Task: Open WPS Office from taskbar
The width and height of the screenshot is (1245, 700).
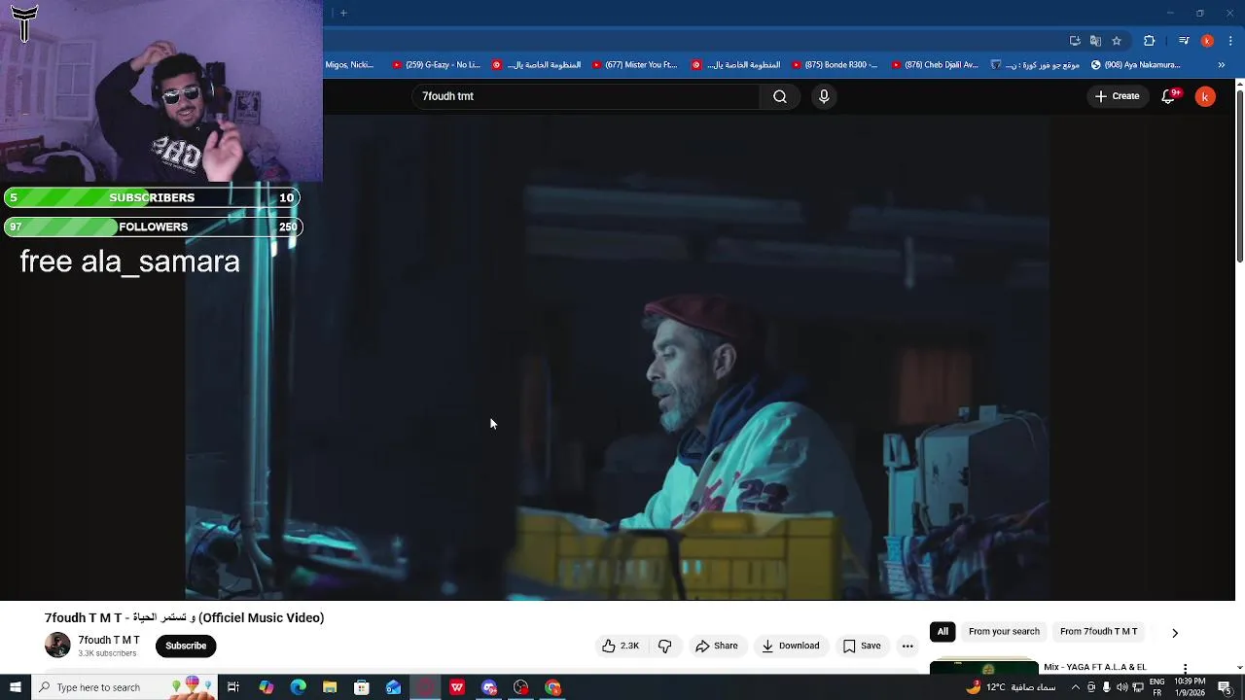Action: click(457, 687)
